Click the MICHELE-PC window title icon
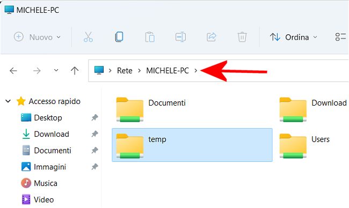349x208 pixels. tap(9, 10)
